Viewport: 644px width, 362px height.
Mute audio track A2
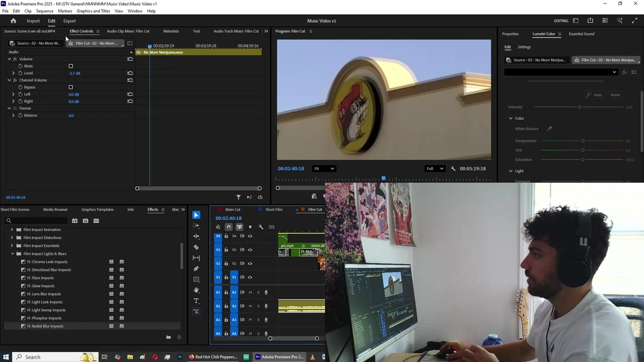tap(250, 306)
